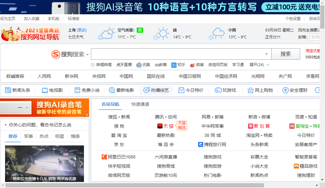
Task: Select the 推荐 news tab
Action: coord(13,136)
